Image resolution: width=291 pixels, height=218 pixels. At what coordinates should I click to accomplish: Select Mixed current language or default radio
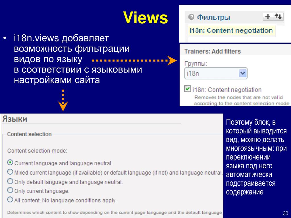point(10,172)
